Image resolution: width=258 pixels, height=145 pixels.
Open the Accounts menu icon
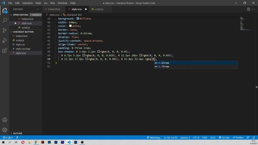pyautogui.click(x=4, y=120)
